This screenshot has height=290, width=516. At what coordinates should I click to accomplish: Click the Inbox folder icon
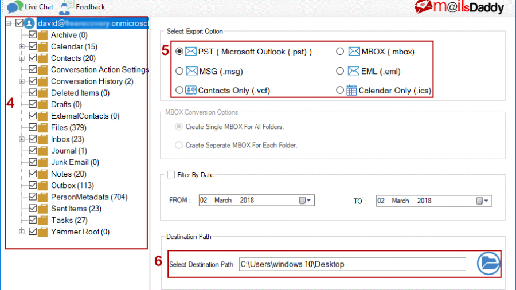43,139
